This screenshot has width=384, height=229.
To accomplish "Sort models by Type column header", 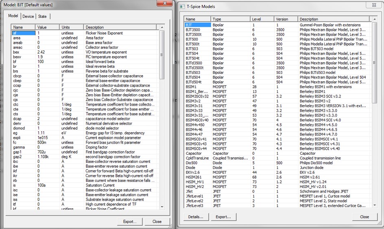I will [x=230, y=19].
